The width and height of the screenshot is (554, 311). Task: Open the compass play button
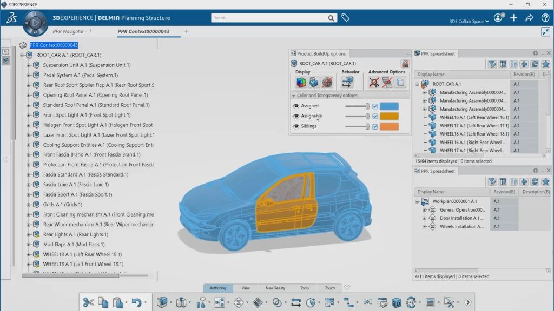click(x=36, y=23)
